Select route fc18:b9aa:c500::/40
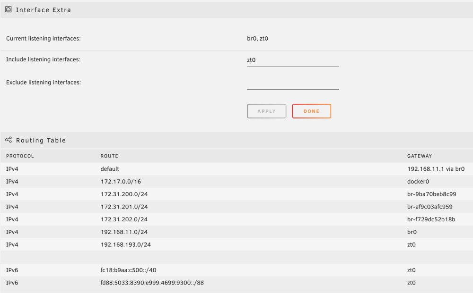The width and height of the screenshot is (473, 293). point(128,270)
